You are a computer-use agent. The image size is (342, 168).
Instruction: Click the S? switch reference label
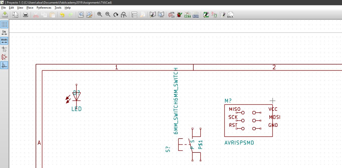pyautogui.click(x=168, y=149)
